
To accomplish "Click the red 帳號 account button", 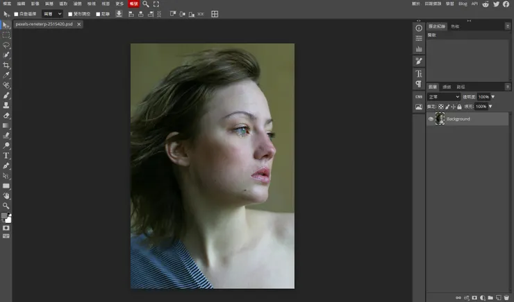I will [133, 4].
